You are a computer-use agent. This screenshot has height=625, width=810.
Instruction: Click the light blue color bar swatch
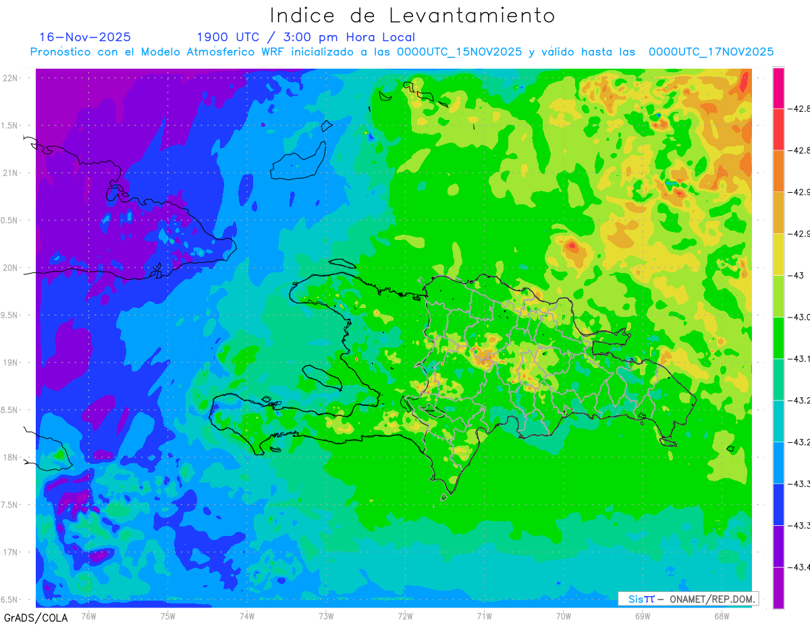click(x=778, y=463)
